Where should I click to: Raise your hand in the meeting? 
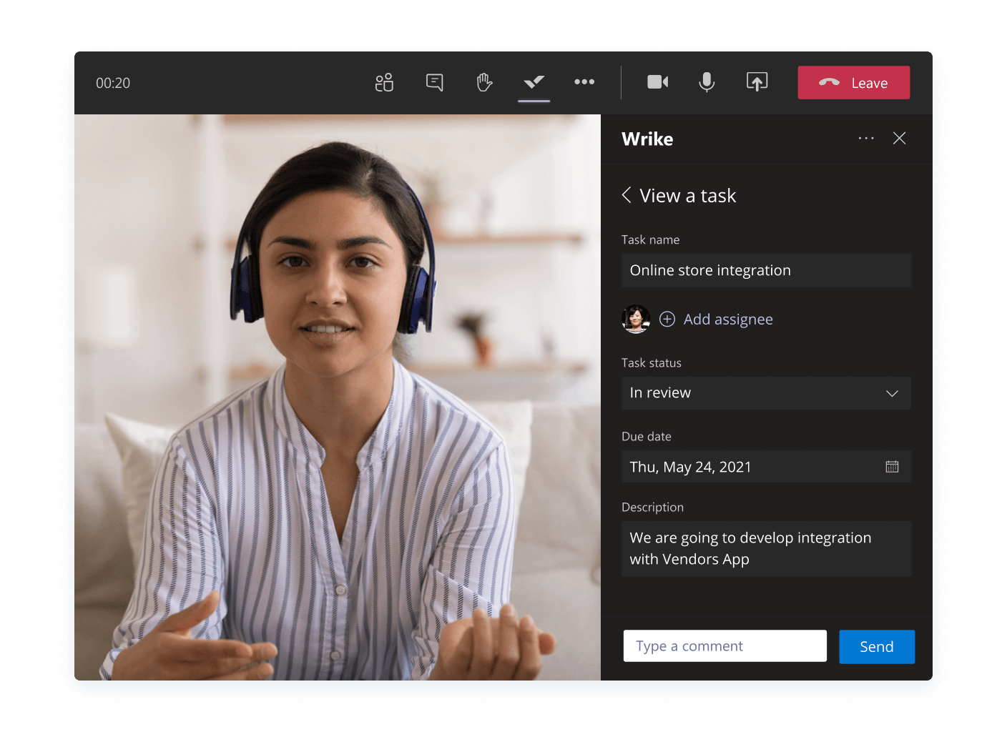484,83
